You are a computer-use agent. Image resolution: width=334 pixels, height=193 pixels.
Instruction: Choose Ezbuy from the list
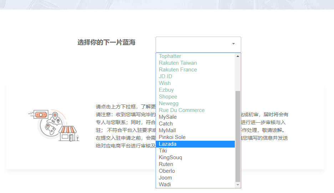(x=195, y=90)
